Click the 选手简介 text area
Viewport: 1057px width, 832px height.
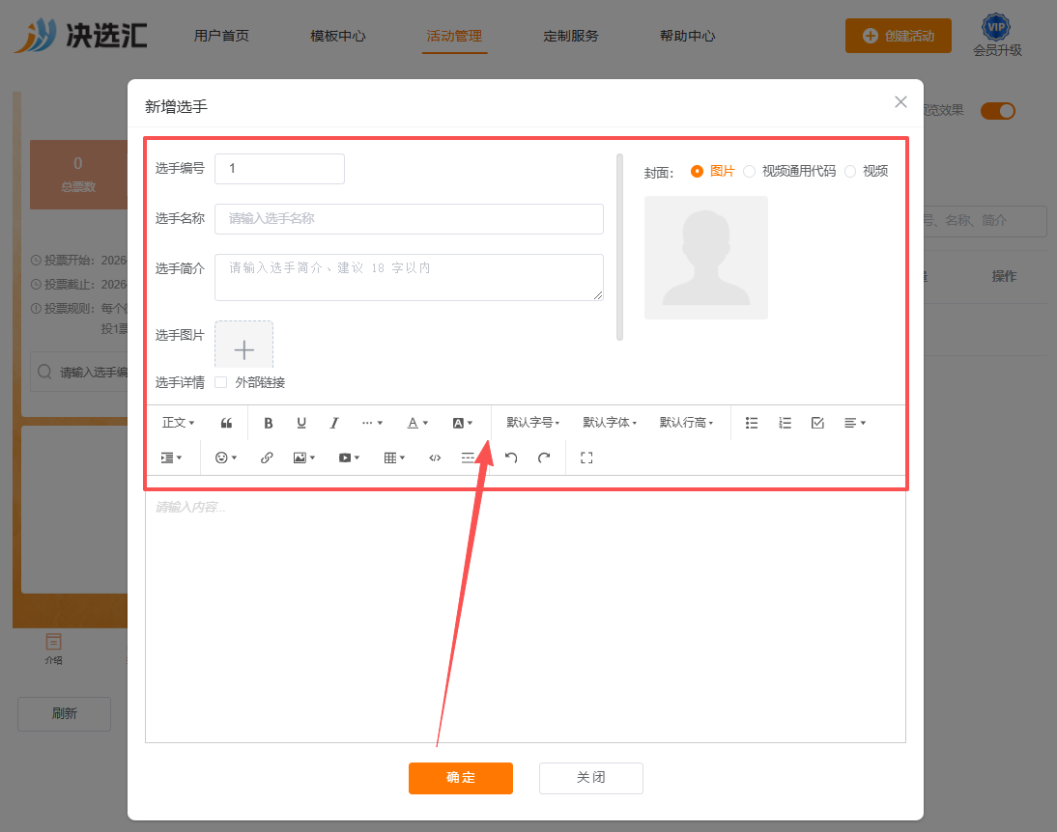click(x=410, y=277)
